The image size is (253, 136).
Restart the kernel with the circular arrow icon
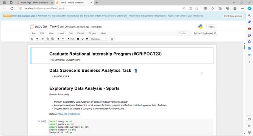[83, 39]
